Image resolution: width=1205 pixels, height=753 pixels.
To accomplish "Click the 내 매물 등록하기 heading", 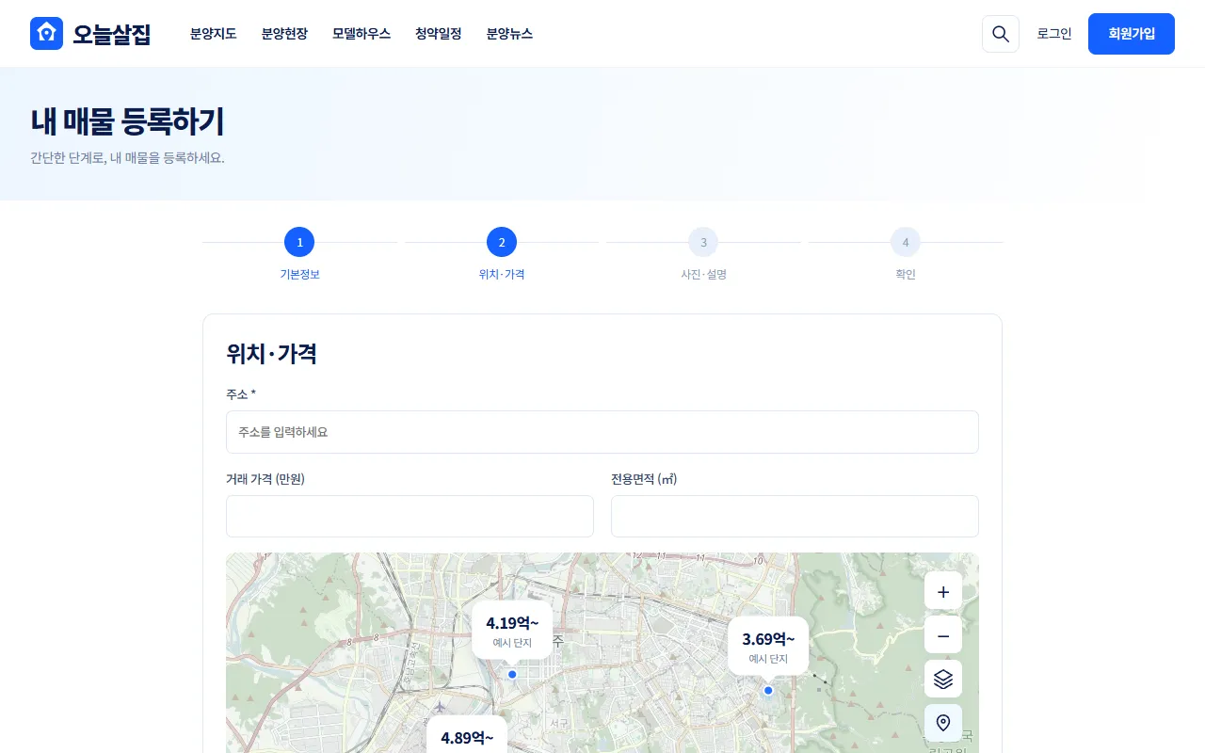I will click(127, 121).
